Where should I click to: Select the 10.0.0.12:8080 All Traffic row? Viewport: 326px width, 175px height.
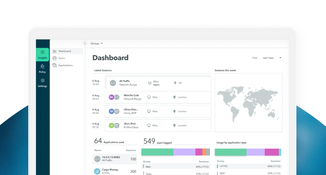coord(115,159)
